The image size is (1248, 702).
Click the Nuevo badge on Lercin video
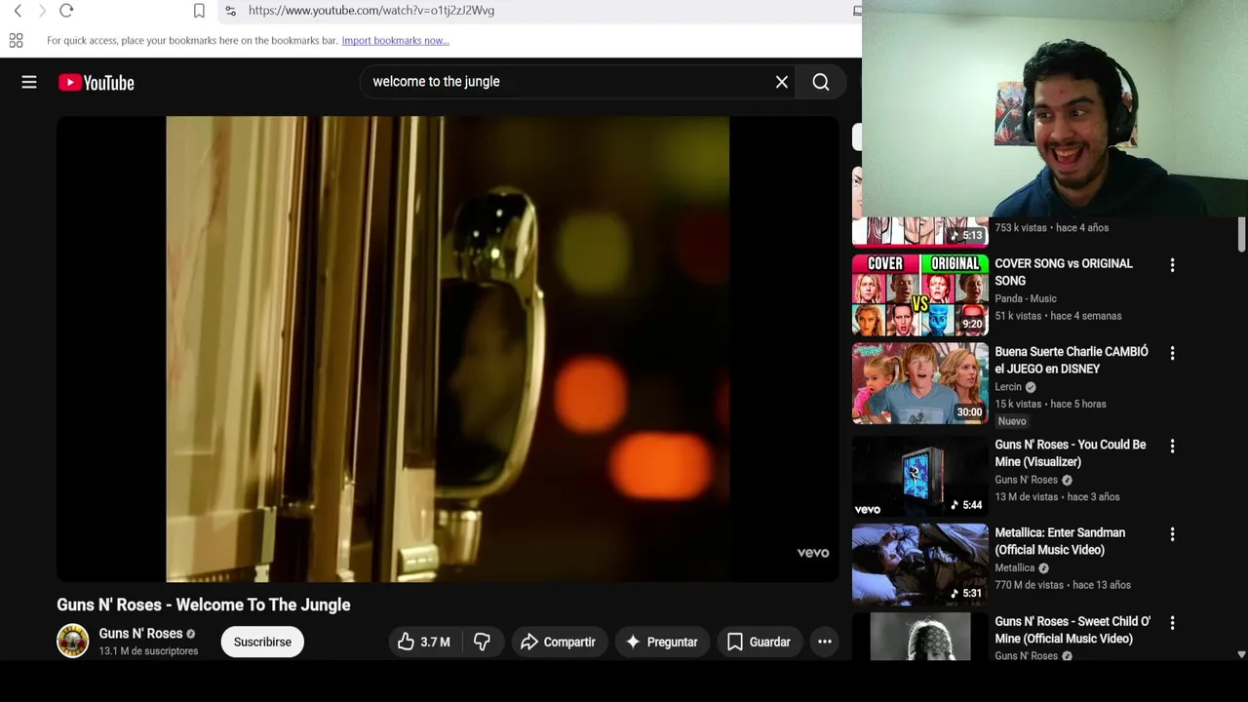coord(1012,421)
